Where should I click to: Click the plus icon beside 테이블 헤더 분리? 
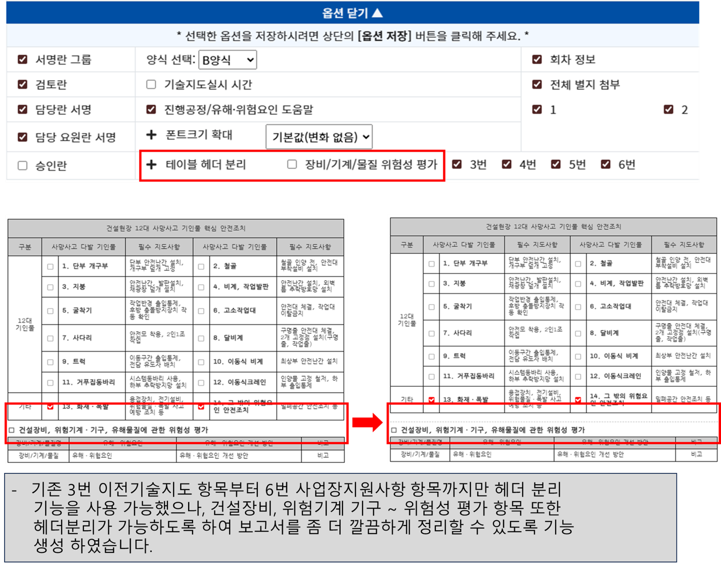(151, 164)
